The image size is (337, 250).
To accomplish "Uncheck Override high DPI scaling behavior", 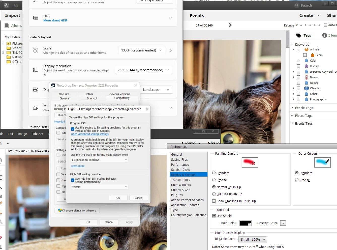I will [73, 180].
